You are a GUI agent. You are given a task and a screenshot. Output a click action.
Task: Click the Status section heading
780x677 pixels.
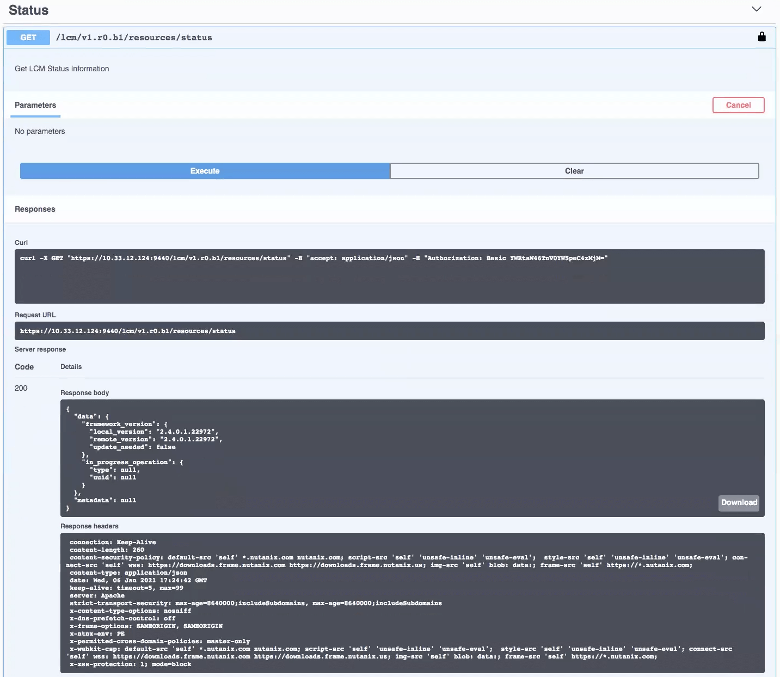[29, 10]
